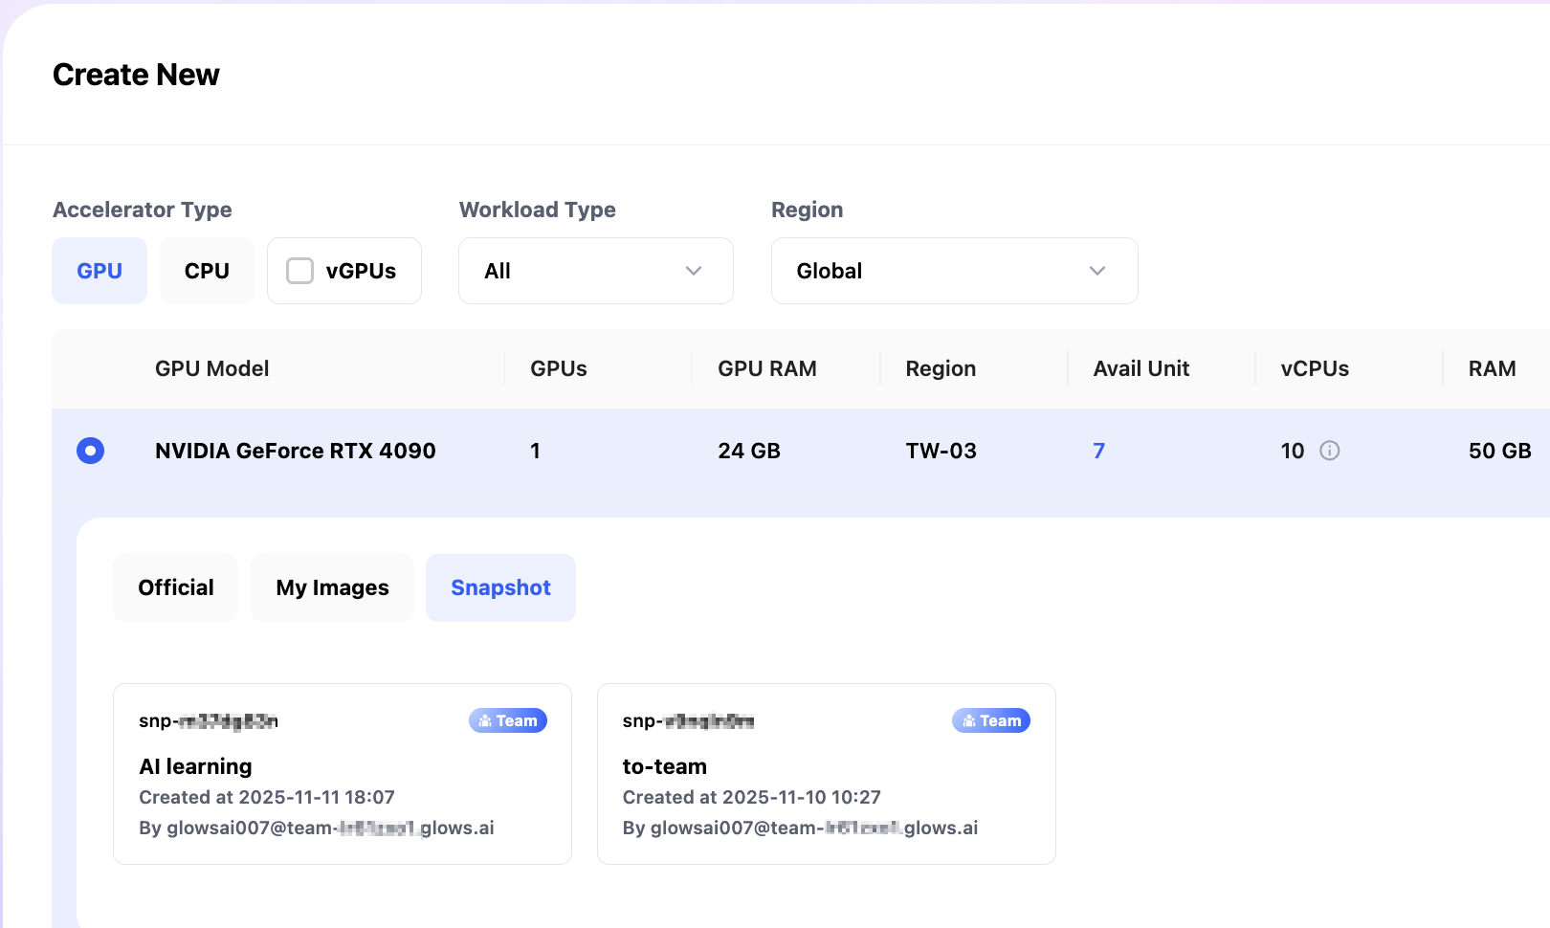Click the Team badge on AI learning snapshot
Viewport: 1550px width, 928px height.
507,720
